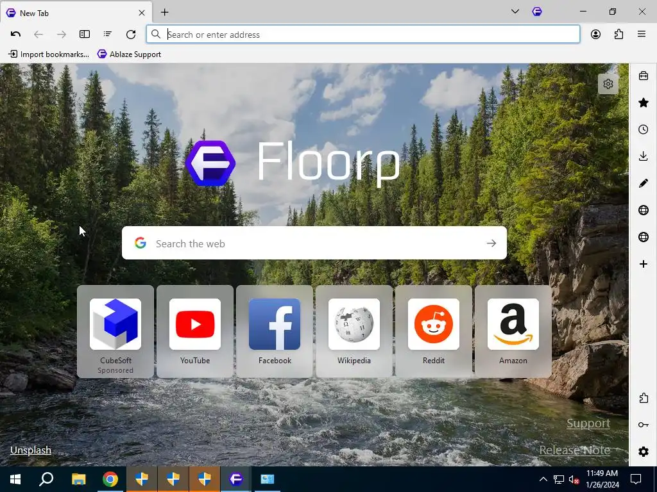
Task: Follow the Unsplash link
Action: (31, 450)
